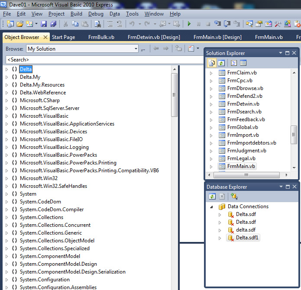Select FrmJudgment.vb in Solution Explorer
This screenshot has height=290, width=301.
coord(247,151)
